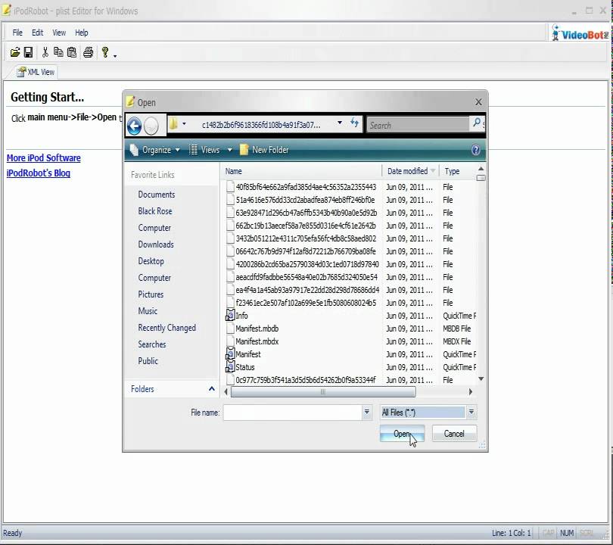Select Documents in Favorite Links
The width and height of the screenshot is (613, 545).
157,195
